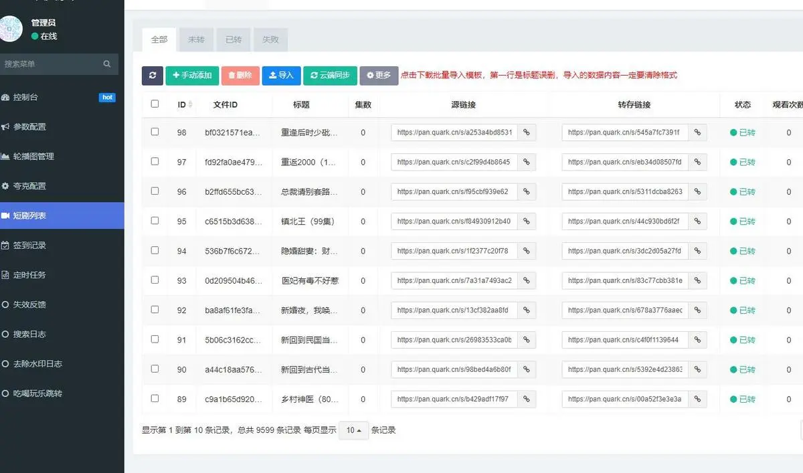The height and width of the screenshot is (473, 803).
Task: Open 夸克配置 in the sidebar menu
Action: pyautogui.click(x=29, y=186)
